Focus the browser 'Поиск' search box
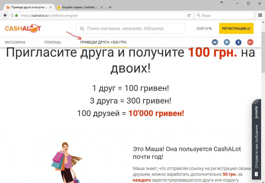 [224, 15]
